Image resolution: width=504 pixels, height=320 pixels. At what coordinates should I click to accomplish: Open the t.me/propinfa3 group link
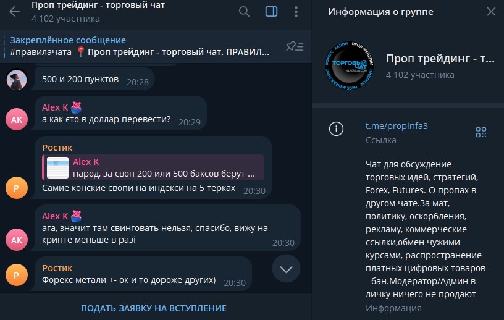pos(397,126)
